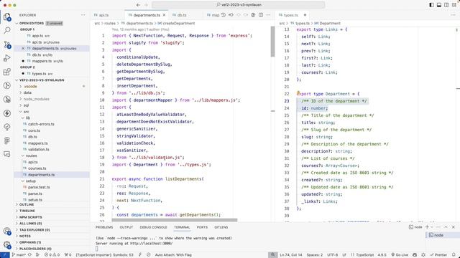Click the horizontal scrollbar in departments.ts editor
Screen dimensions: 460x258
coord(174,220)
